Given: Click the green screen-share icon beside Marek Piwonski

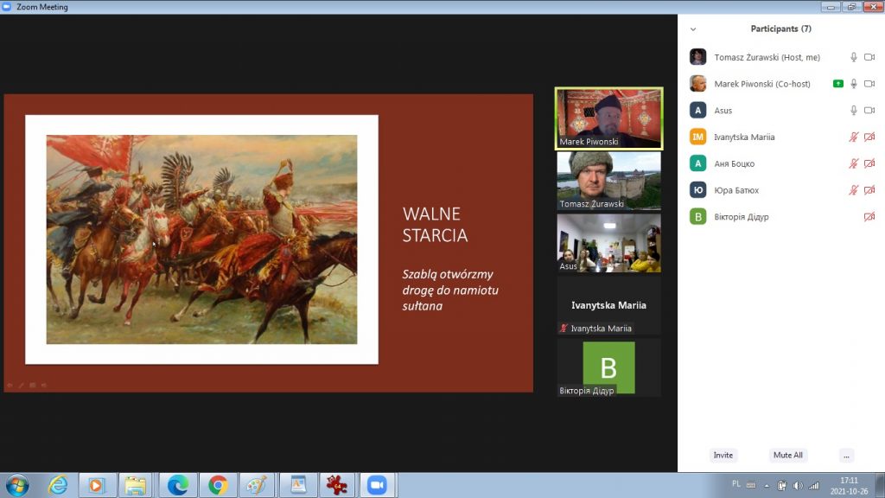Looking at the screenshot, I should point(837,84).
